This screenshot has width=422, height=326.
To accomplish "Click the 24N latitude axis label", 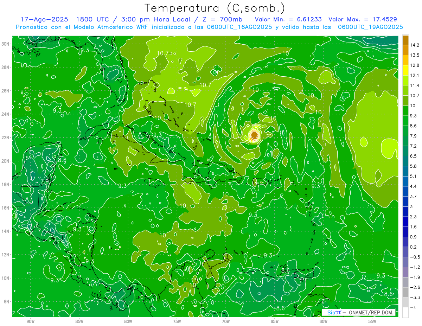I will [x=6, y=114].
